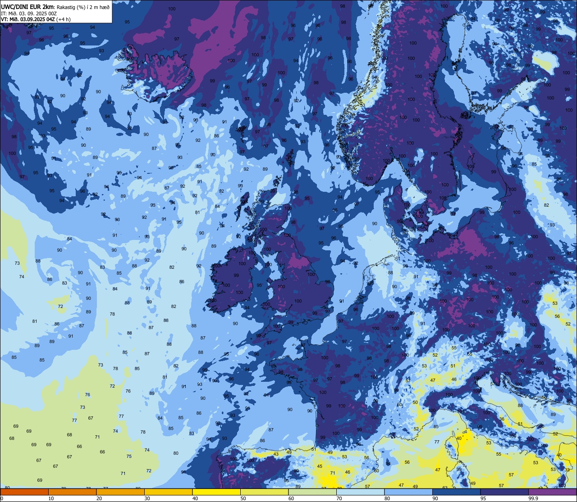Image resolution: width=577 pixels, height=502 pixels.
Task: Click the 90–95% dark blue legend swatch
Action: 456,492
